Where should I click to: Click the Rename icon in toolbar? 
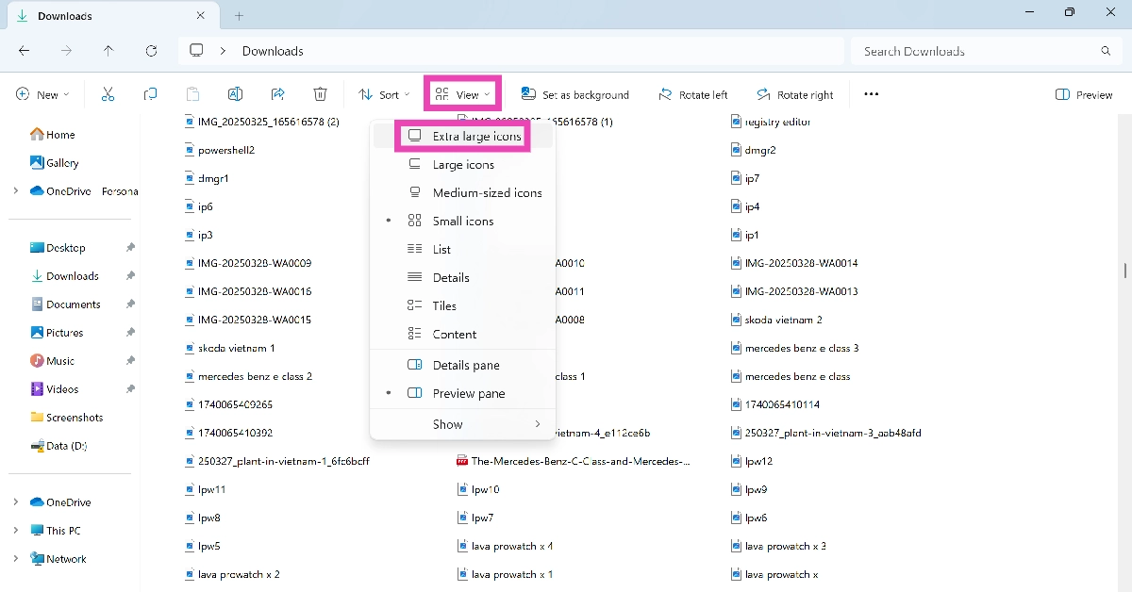(x=235, y=94)
